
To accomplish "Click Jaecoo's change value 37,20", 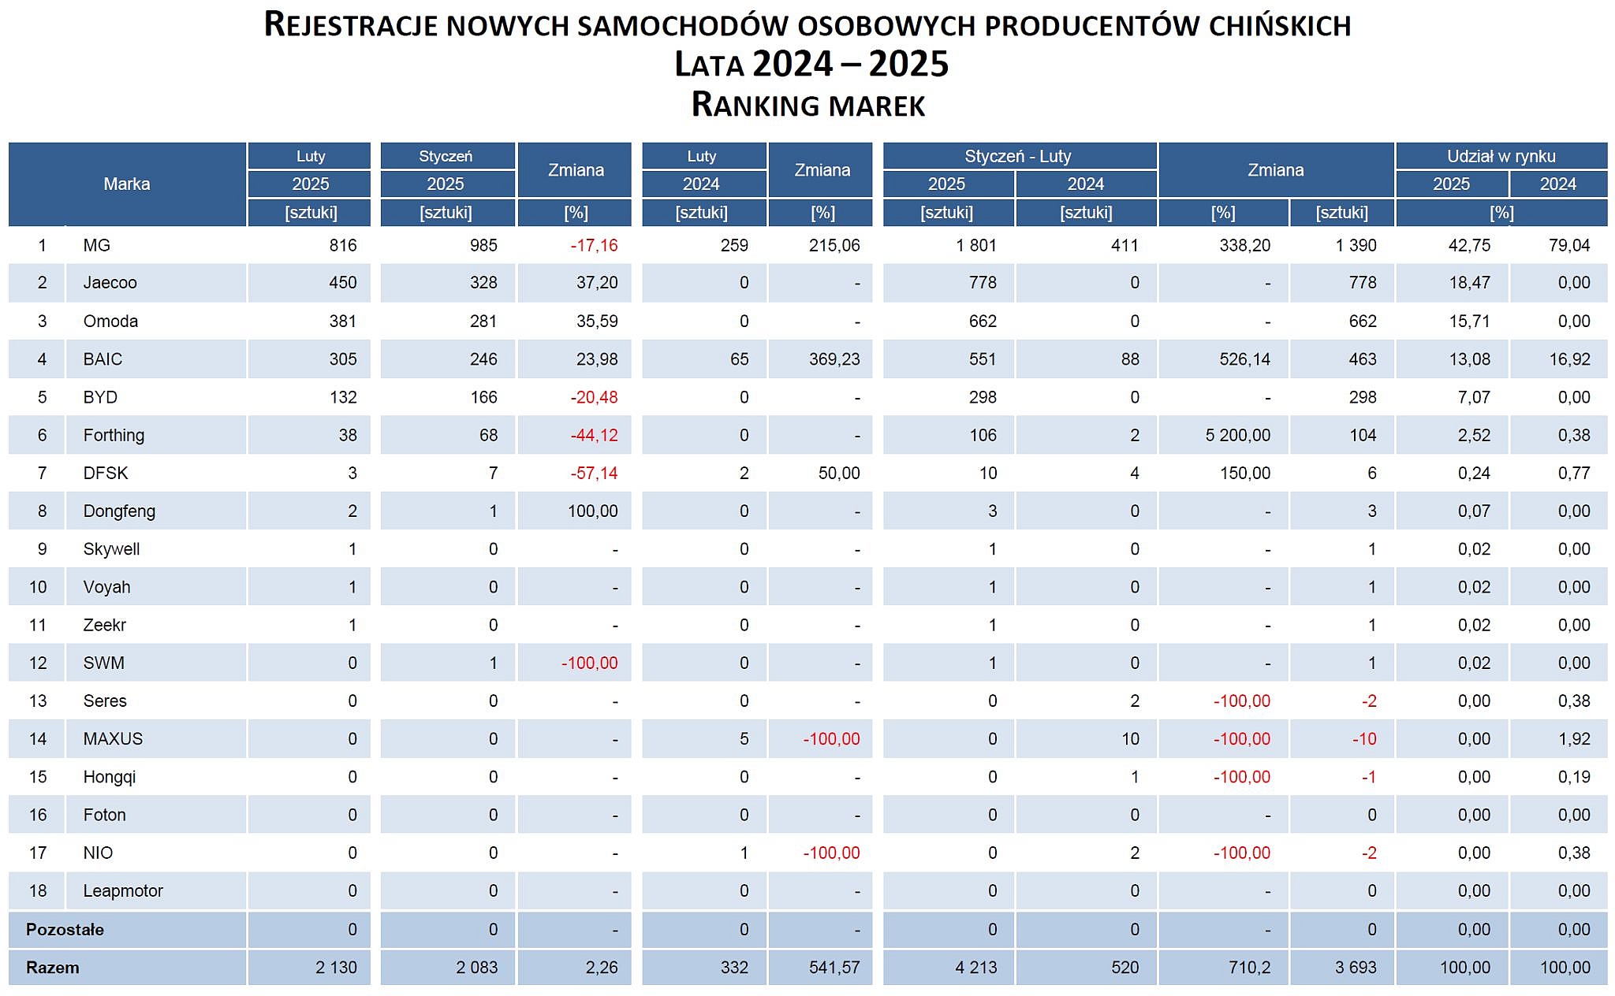I will click(597, 283).
